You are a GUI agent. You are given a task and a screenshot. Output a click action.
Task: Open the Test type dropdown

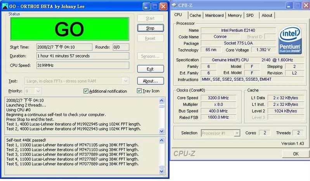126,81
